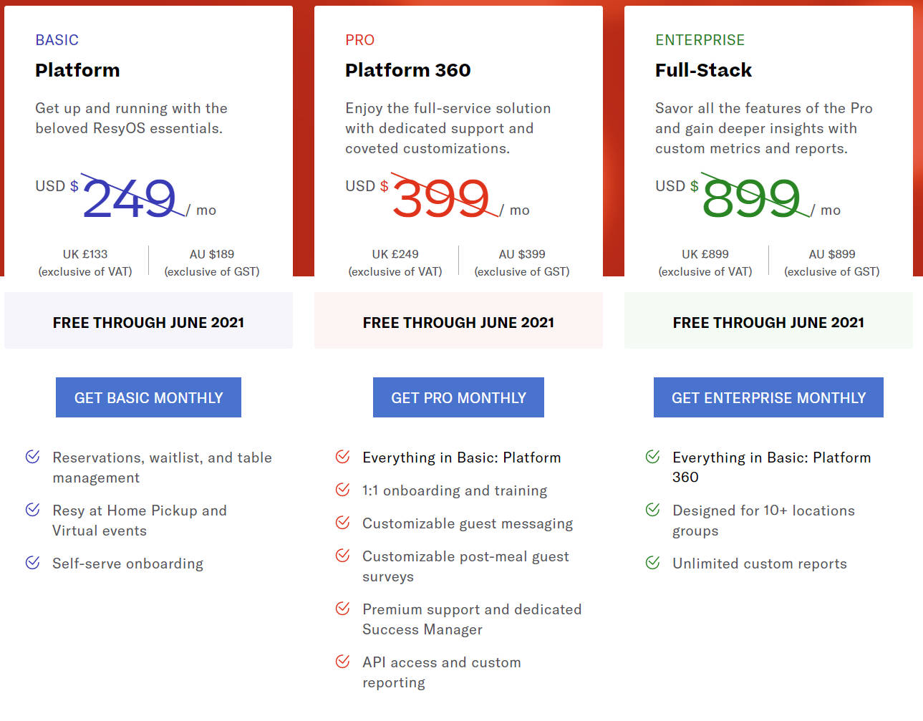Select the checkmark next to Designed for 10+ locations groups
This screenshot has height=721, width=923.
click(x=652, y=510)
